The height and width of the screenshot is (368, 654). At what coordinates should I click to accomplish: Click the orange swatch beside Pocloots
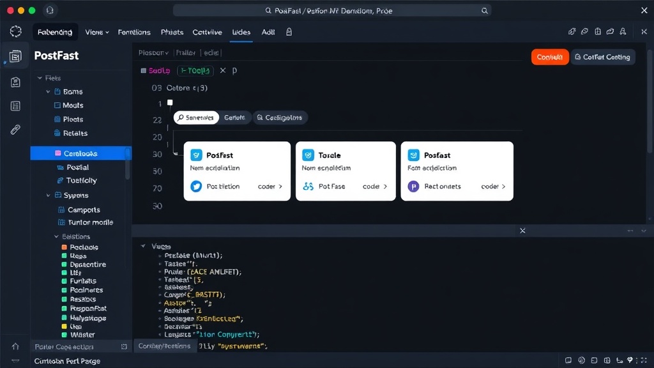[x=65, y=247]
